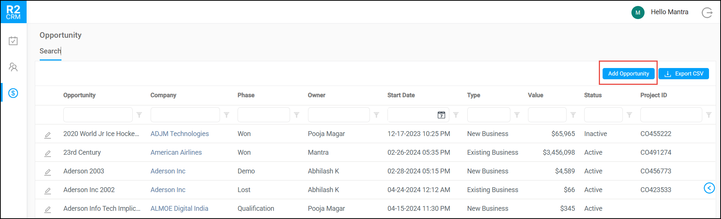
Task: Click the Export CSV button
Action: pos(684,74)
